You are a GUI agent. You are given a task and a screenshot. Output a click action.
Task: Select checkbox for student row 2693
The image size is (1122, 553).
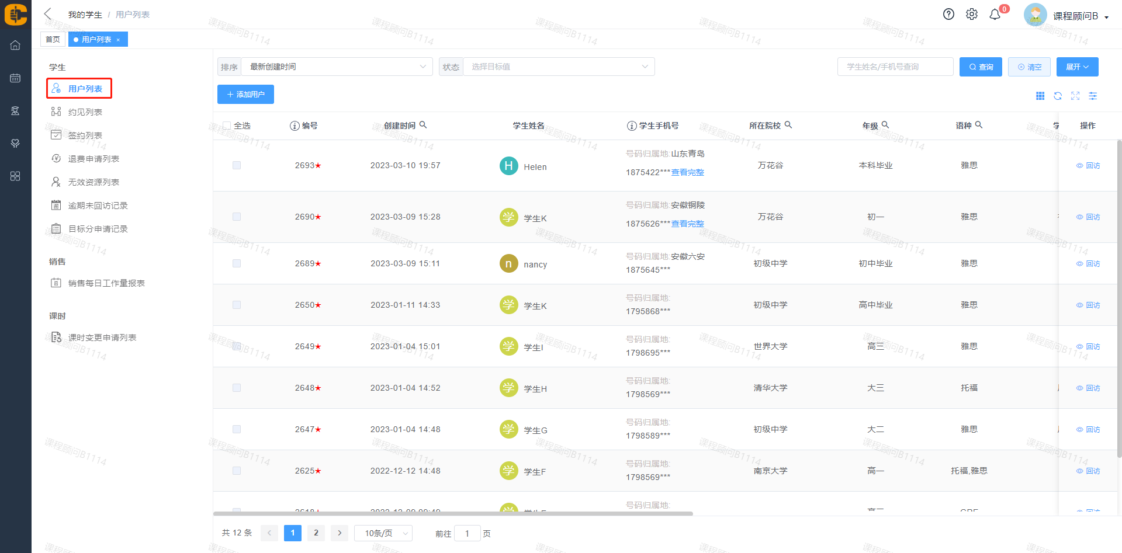[237, 165]
